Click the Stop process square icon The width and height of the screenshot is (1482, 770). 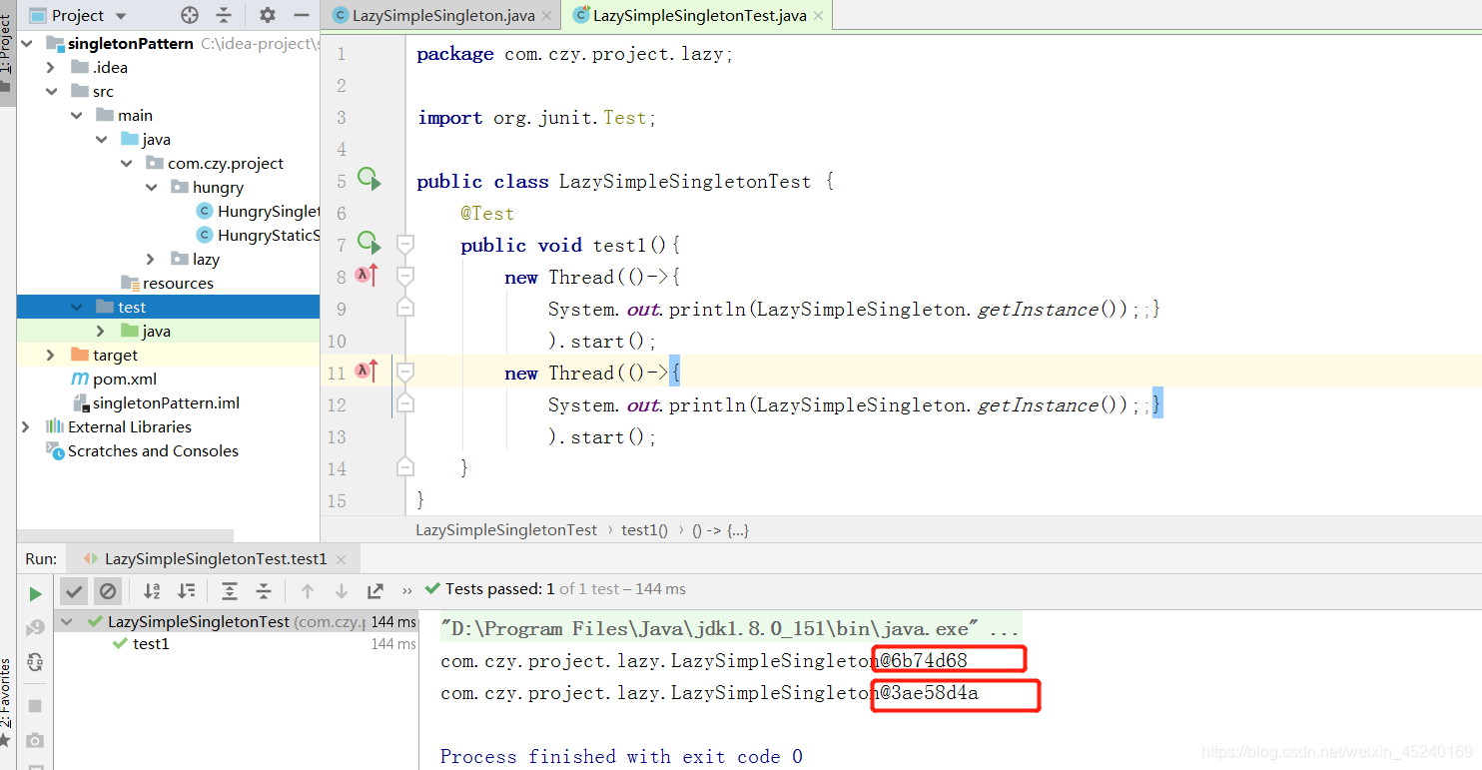click(x=36, y=706)
